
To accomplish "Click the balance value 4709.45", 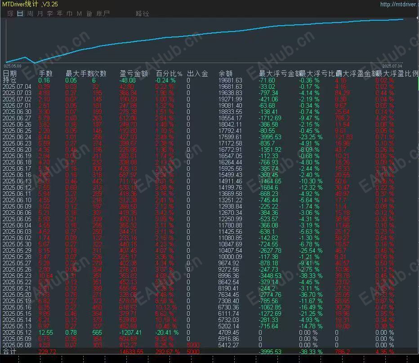I will coord(228,332).
